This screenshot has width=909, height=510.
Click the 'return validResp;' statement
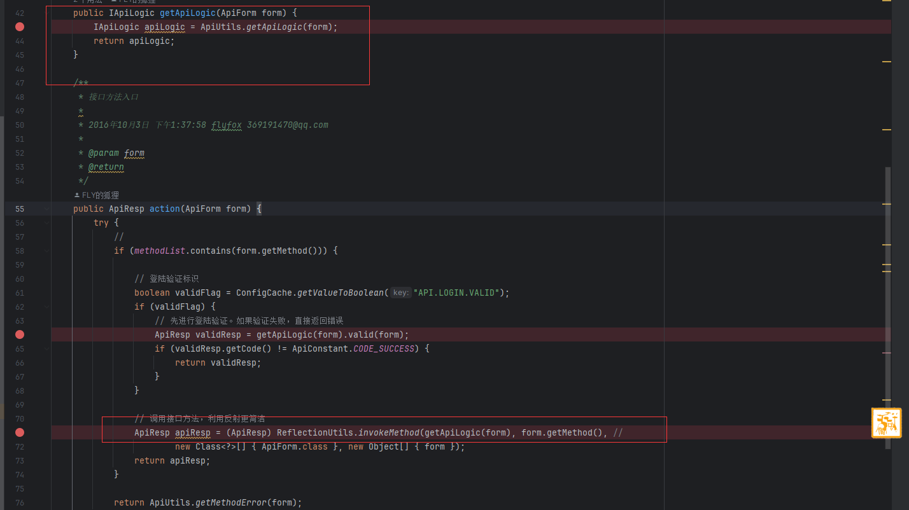(218, 362)
